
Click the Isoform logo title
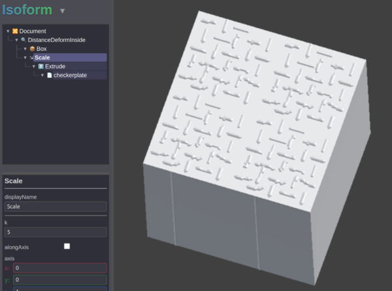point(27,10)
